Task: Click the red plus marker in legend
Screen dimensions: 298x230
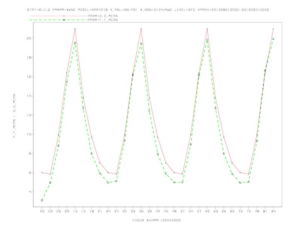Action: tap(64, 16)
